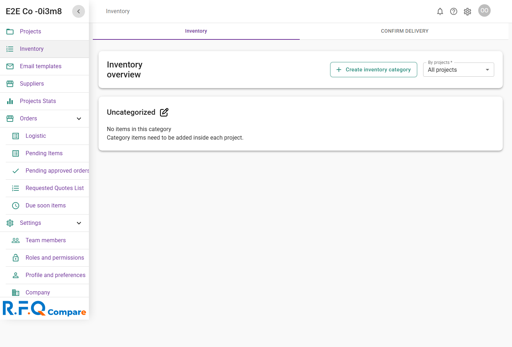Click the Profile and preferences person icon

16,275
